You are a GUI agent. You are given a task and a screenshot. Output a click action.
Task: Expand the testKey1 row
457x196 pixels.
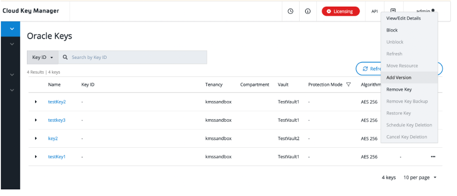coord(36,156)
